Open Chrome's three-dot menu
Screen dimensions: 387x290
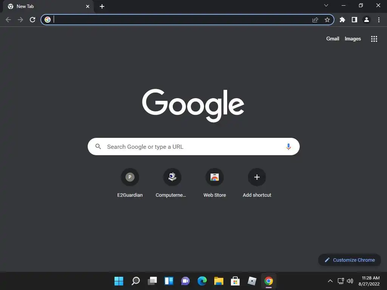pos(379,20)
